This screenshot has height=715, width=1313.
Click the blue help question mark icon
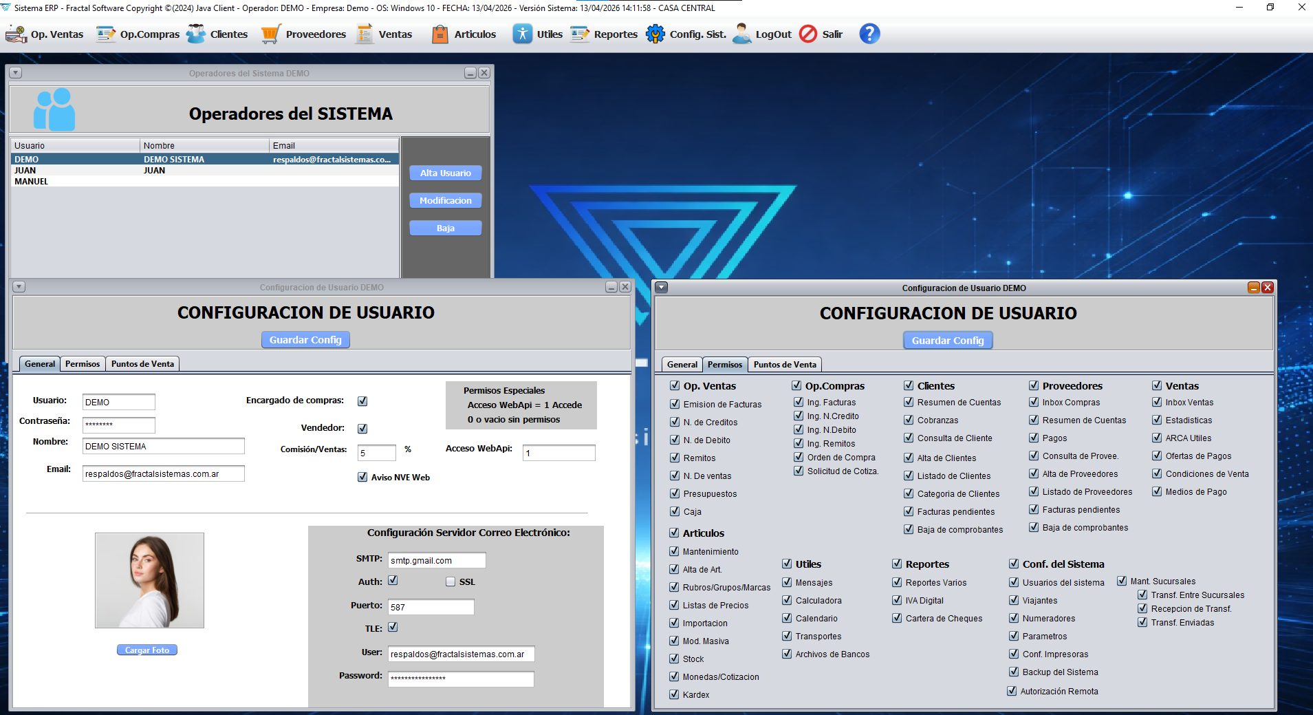tap(869, 34)
